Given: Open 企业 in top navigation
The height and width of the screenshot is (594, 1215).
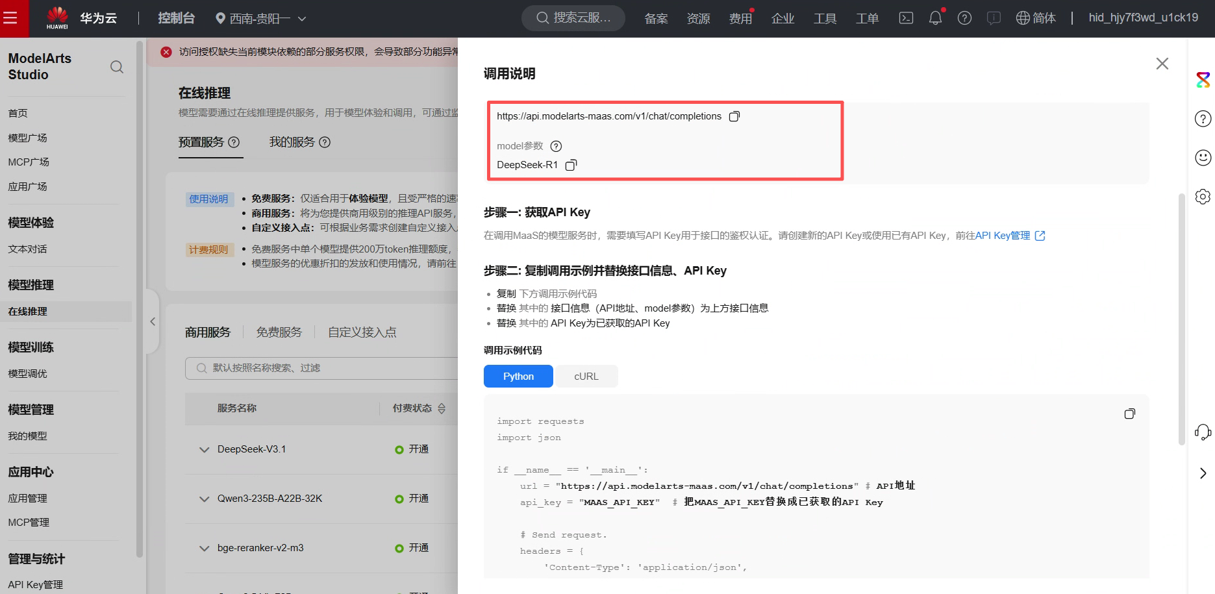Looking at the screenshot, I should tap(783, 19).
